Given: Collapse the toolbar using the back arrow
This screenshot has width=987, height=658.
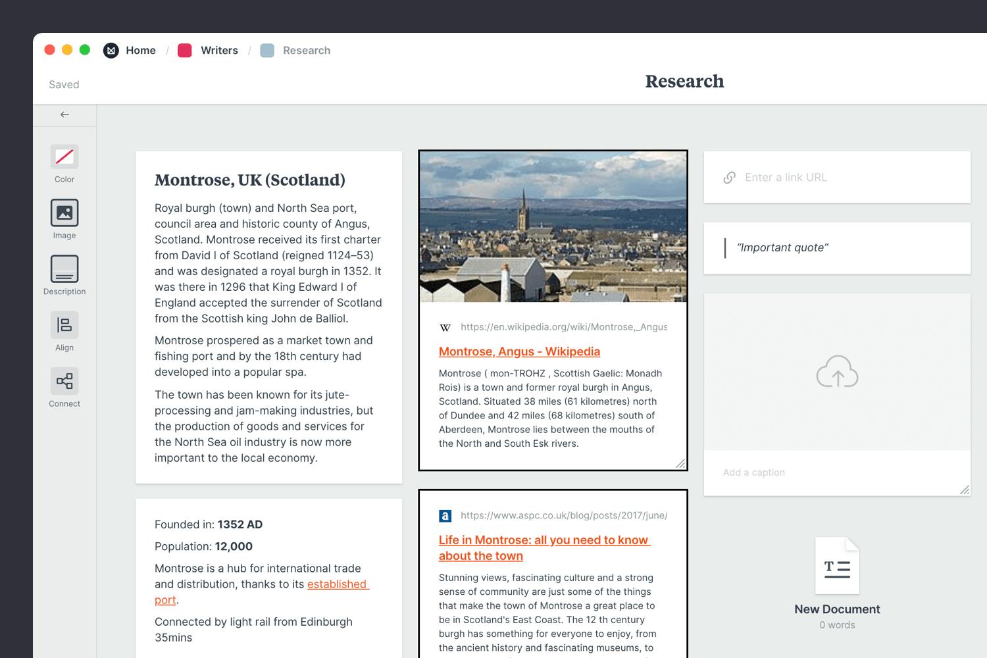Looking at the screenshot, I should point(64,114).
